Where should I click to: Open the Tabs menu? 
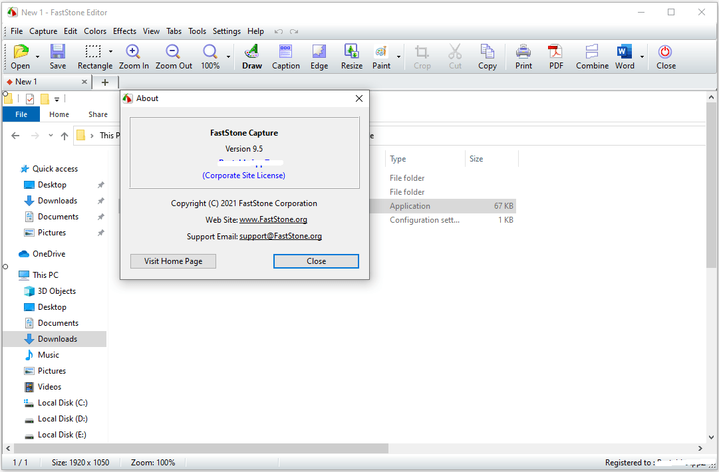pos(174,31)
